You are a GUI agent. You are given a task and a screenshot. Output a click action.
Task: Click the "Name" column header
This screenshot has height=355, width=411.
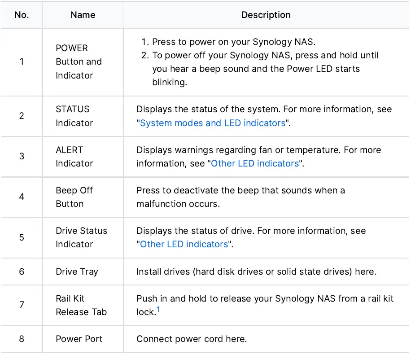83,15
